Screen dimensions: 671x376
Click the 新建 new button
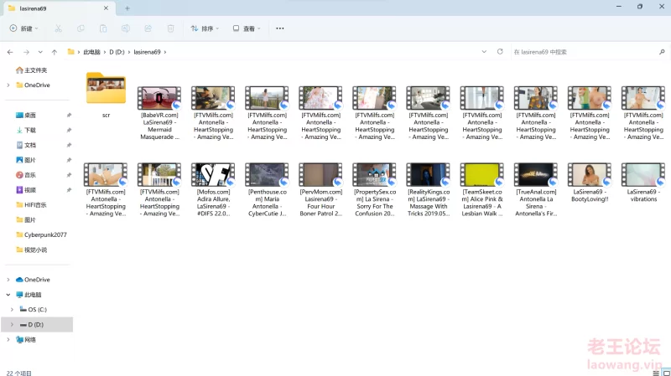(x=23, y=28)
